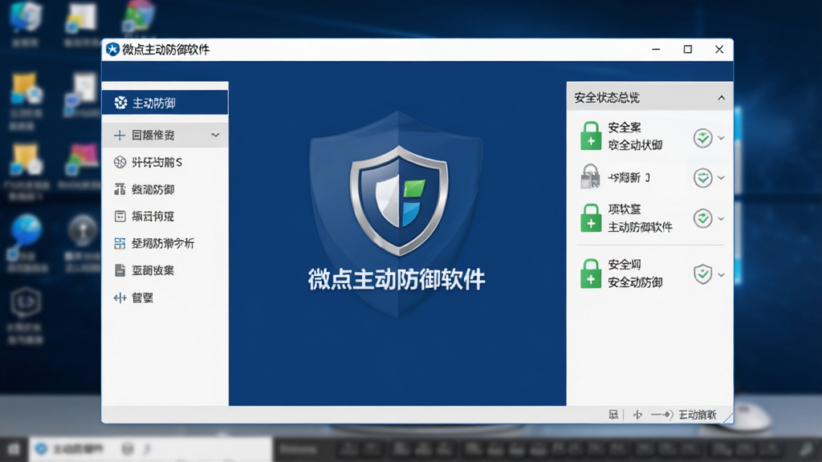Click the text label at the status bar's right end

[698, 415]
